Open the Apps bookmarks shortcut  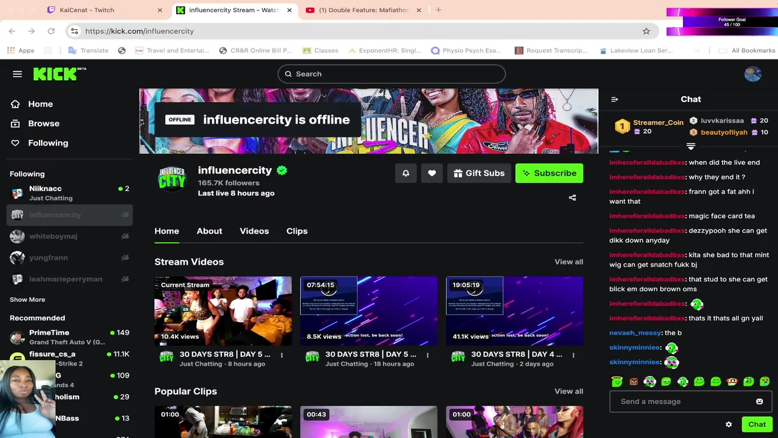tap(21, 50)
